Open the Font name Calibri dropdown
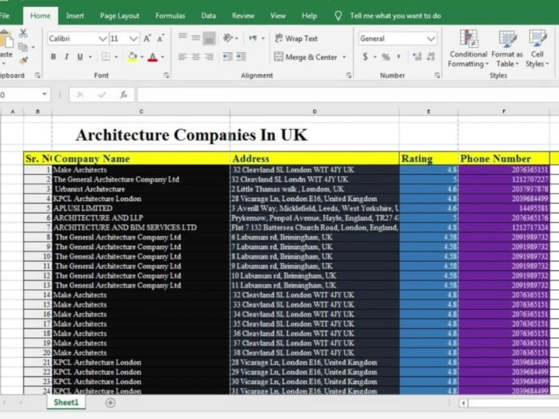Viewport: 559px width, 419px height. point(102,39)
